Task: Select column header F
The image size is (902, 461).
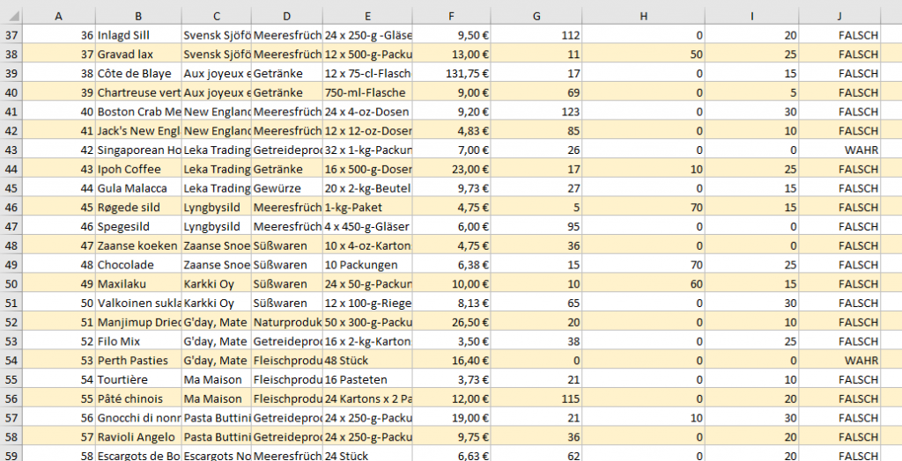Action: 452,16
